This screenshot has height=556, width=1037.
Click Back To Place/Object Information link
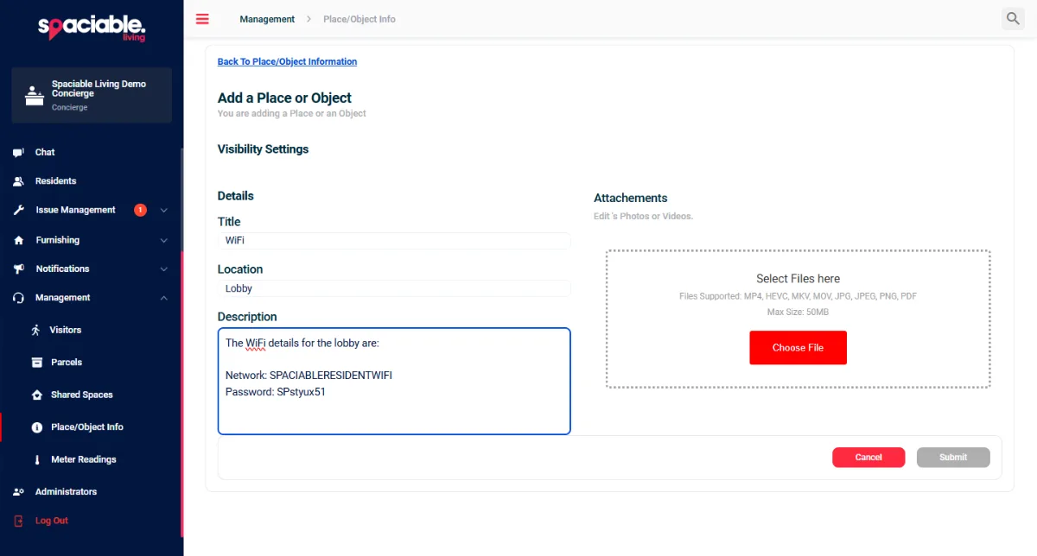287,61
